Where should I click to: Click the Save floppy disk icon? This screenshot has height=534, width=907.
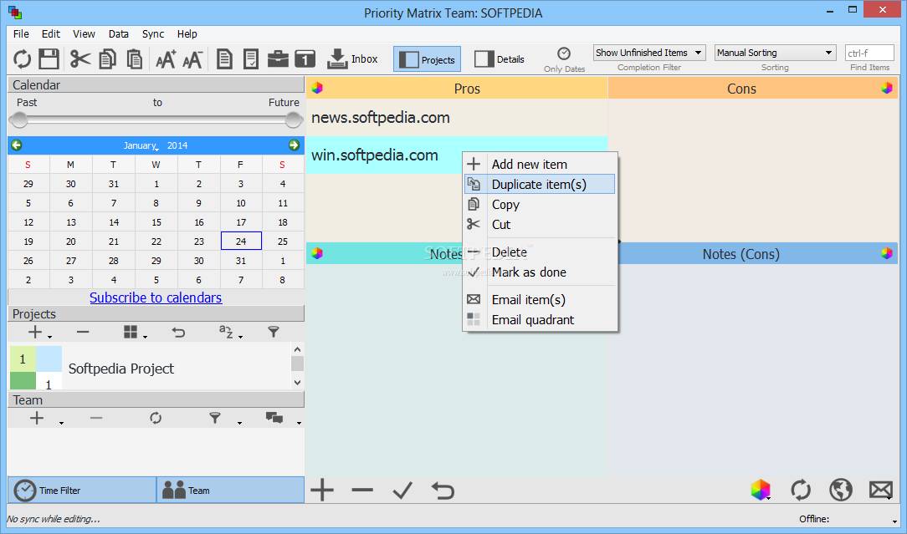click(x=49, y=59)
